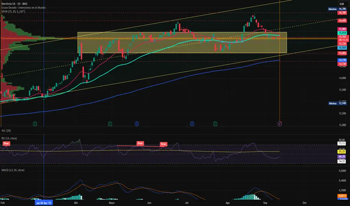Click the 15,725 red price tag
The width and height of the screenshot is (350, 206).
pyautogui.click(x=342, y=44)
